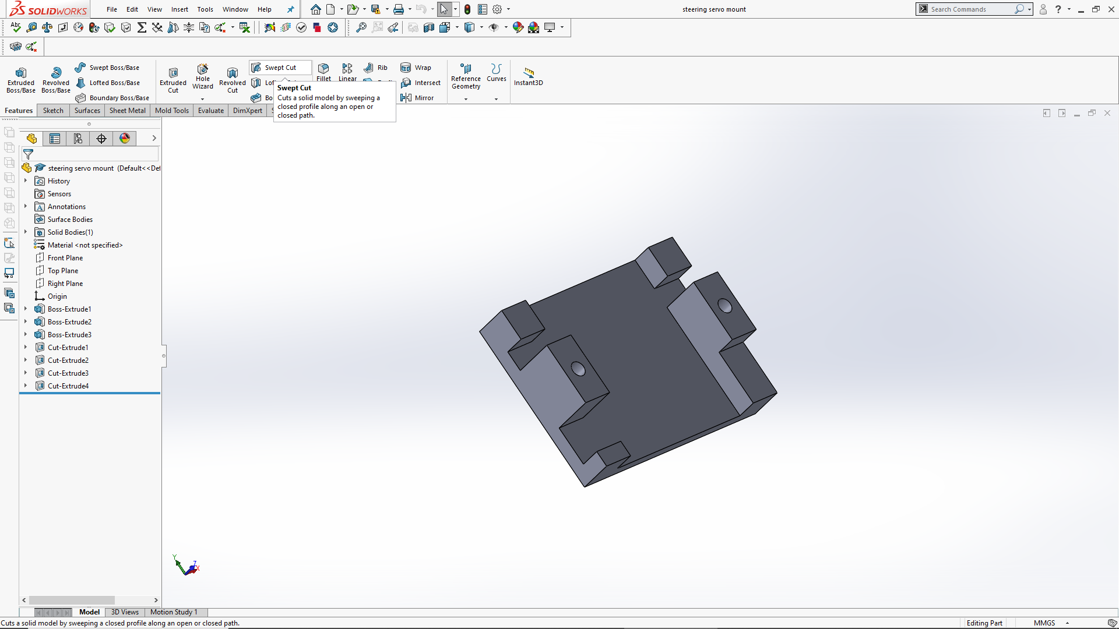The width and height of the screenshot is (1119, 629).
Task: Open the Motion Study 1 tab
Action: pos(174,612)
